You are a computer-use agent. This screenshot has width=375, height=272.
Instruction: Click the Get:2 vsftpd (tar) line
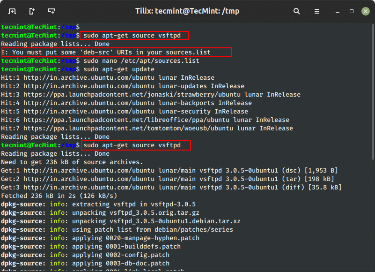coord(168,179)
